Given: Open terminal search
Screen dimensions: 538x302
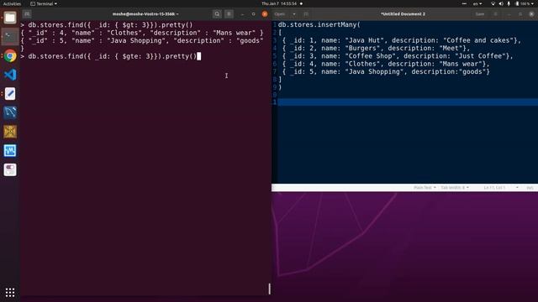Looking at the screenshot, I should click(x=217, y=14).
